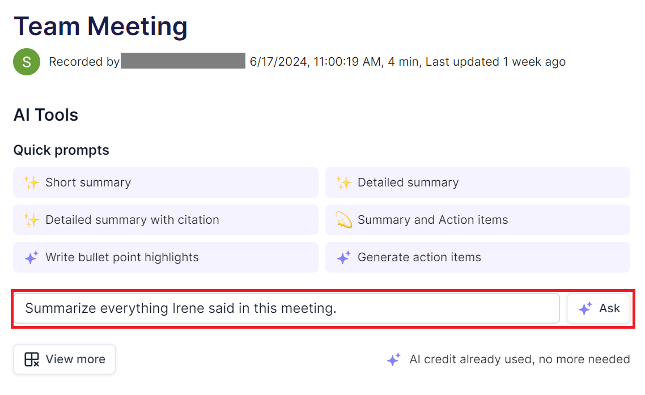Image resolution: width=645 pixels, height=395 pixels.
Task: Click the sparkle icon inside the Ask button
Action: click(585, 309)
